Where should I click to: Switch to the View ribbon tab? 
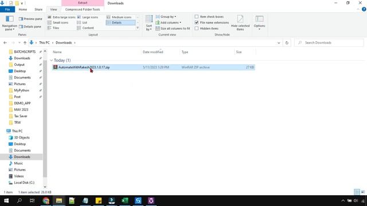tap(53, 9)
